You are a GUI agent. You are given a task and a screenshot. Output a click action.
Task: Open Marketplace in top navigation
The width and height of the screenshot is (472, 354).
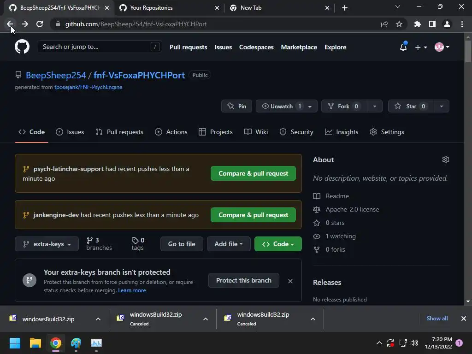point(299,47)
